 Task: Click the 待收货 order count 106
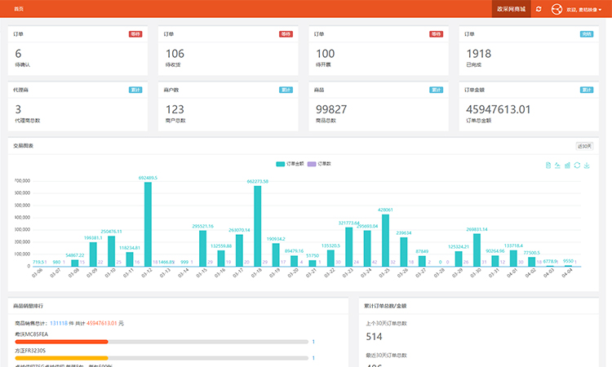point(175,54)
